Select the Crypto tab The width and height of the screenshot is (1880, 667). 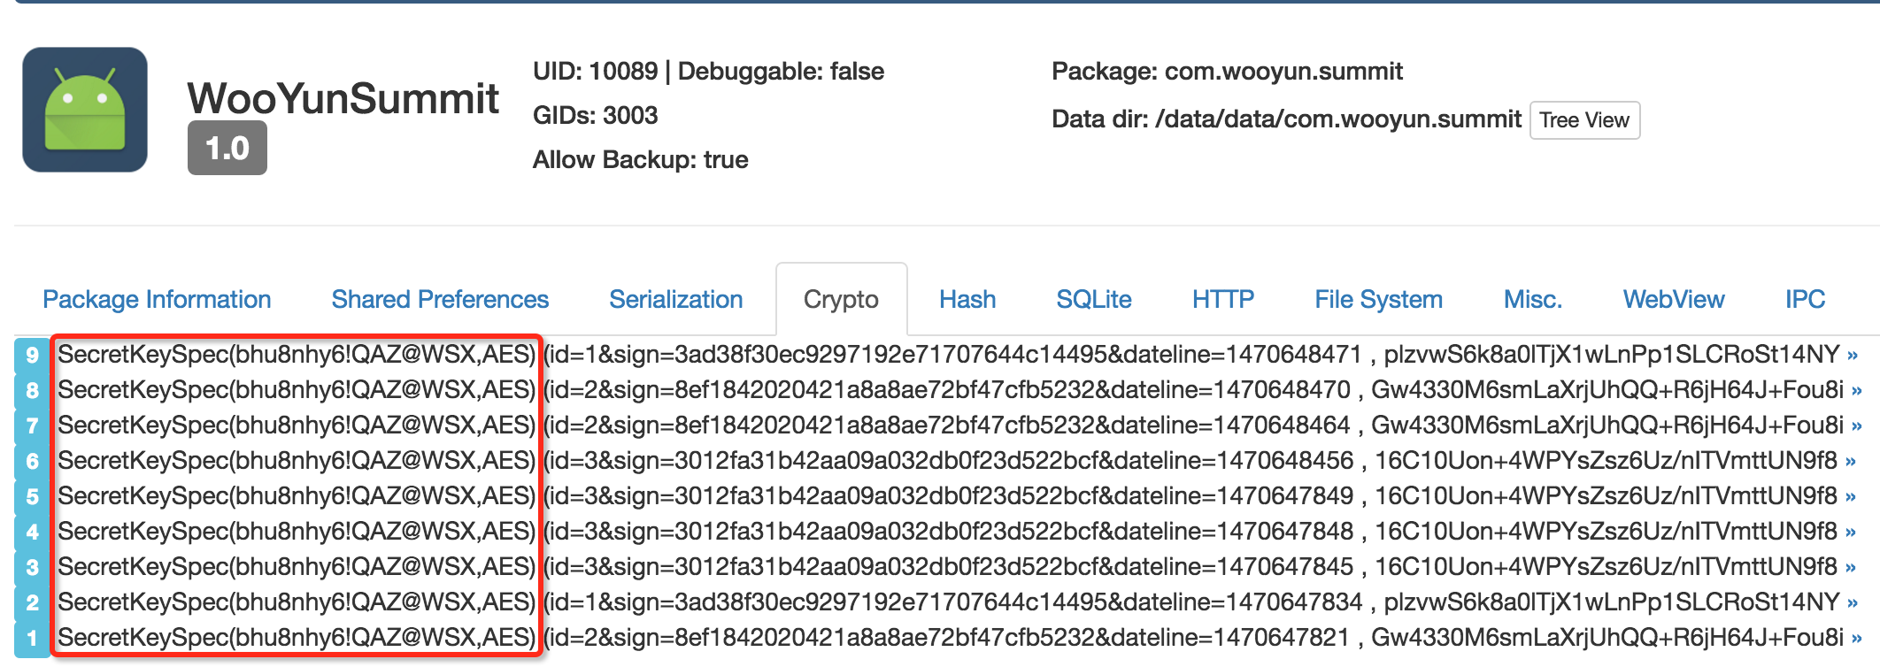(x=841, y=300)
